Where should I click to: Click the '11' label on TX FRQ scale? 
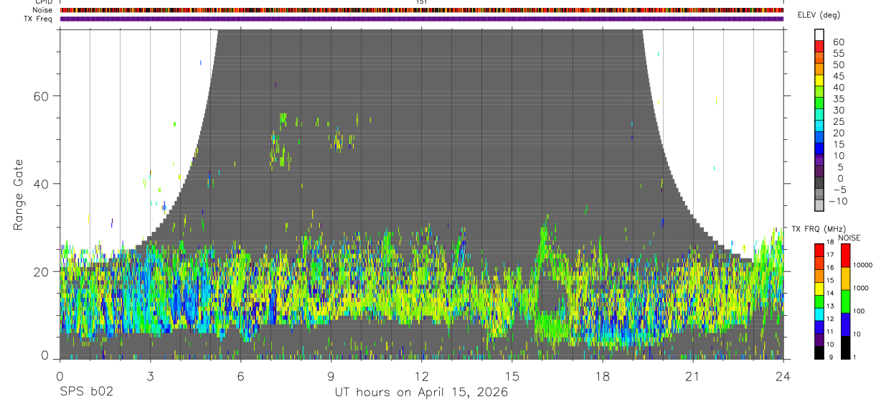click(830, 332)
